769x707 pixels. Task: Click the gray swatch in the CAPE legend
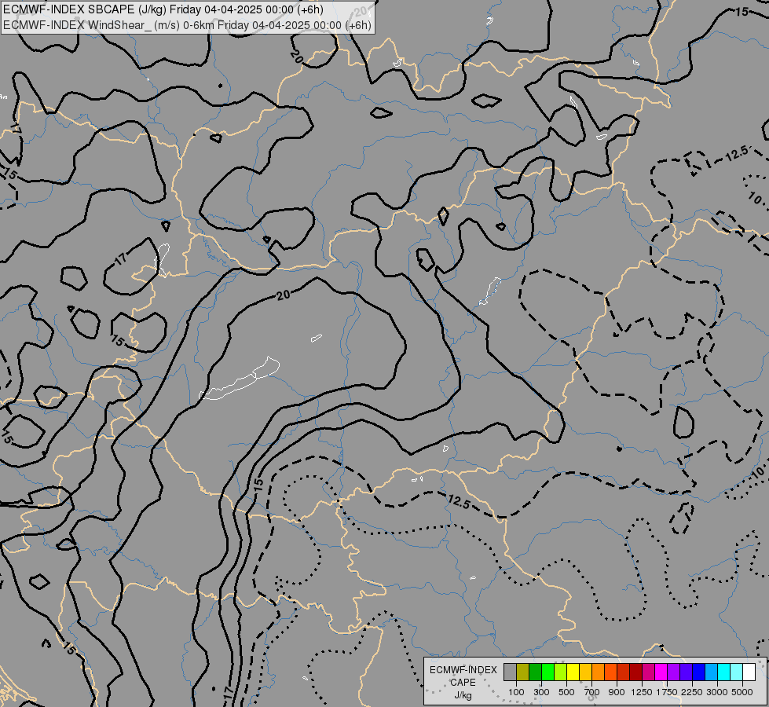point(510,672)
